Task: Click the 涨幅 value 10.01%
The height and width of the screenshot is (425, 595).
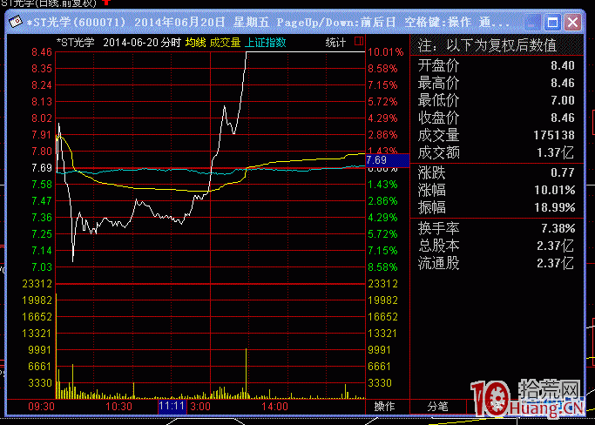Action: [555, 190]
